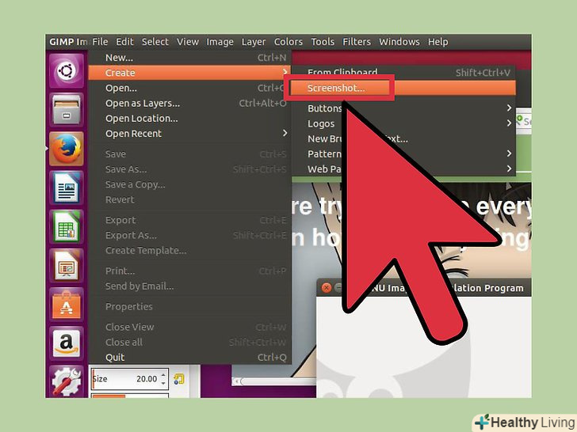Expand the Web Page Themes submenu arrow
577x432 pixels.
tap(509, 169)
